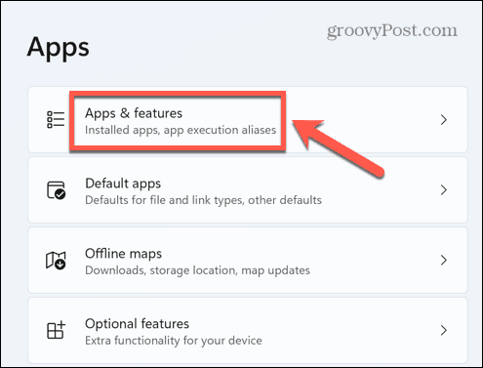Click 'Extra functionality for your device' text
Viewport: 483px width, 368px height.
174,341
